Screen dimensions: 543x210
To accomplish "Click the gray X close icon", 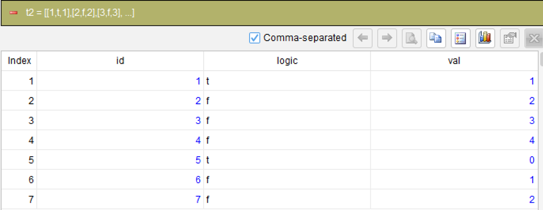I will point(534,38).
